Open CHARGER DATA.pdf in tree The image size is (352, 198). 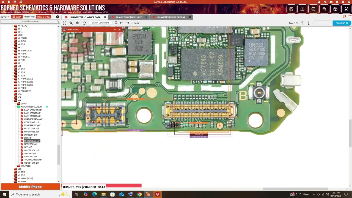pyautogui.click(x=33, y=119)
